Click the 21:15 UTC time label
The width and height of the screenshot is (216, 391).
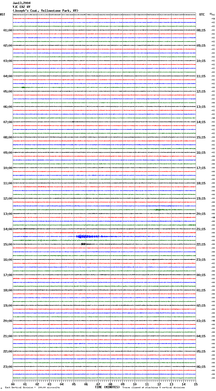pyautogui.click(x=201, y=229)
